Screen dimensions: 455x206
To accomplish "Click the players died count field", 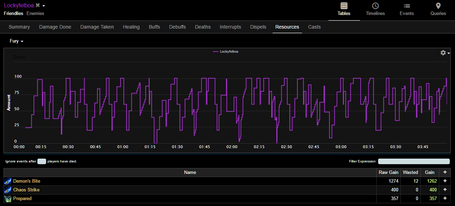I will (x=42, y=161).
